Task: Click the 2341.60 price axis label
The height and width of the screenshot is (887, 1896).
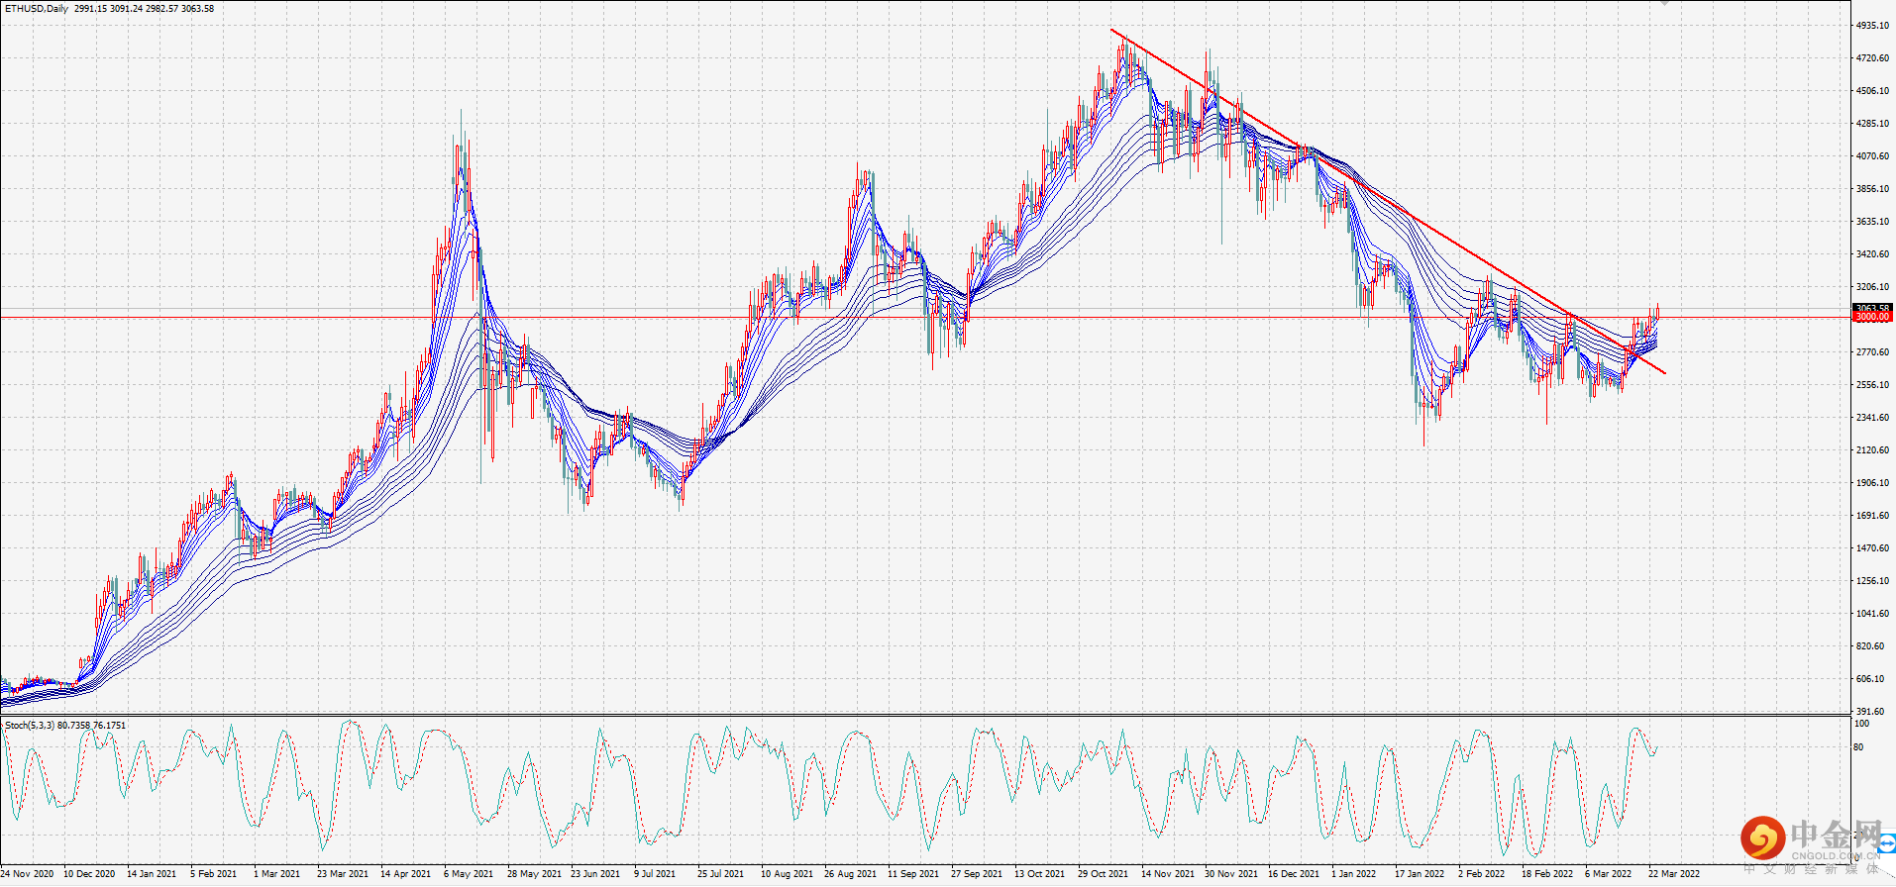Action: click(1872, 418)
